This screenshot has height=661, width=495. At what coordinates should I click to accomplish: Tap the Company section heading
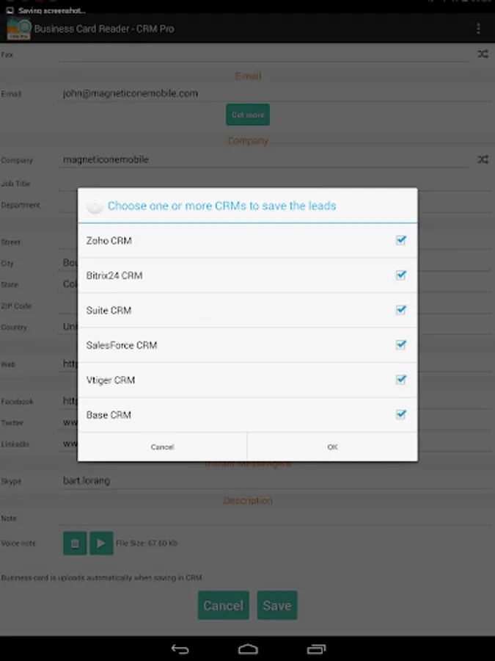coord(248,141)
